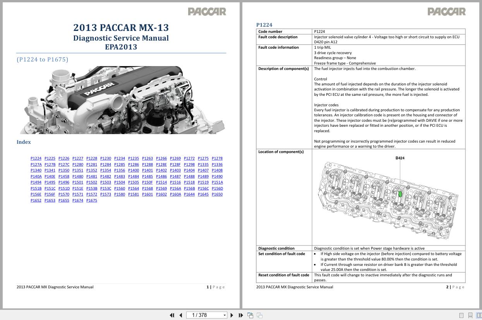Click 'Reset condition of fault code' label
This screenshot has width=482, height=320.
(x=284, y=275)
